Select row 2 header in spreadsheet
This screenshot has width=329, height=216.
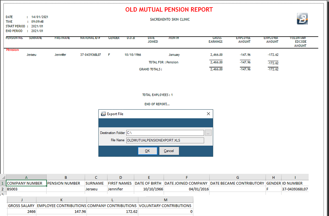[x=3, y=189]
